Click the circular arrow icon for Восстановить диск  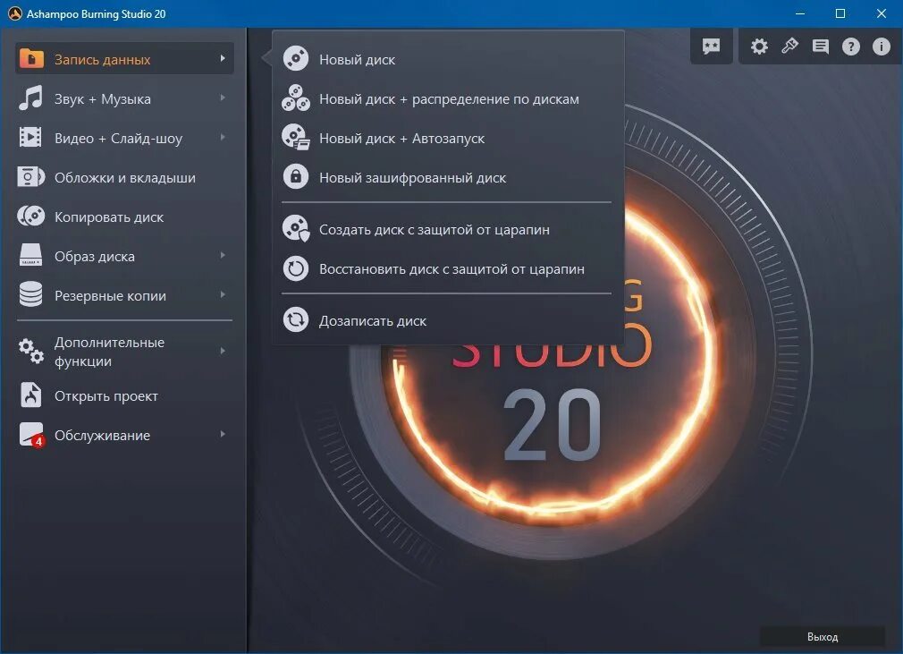[296, 268]
